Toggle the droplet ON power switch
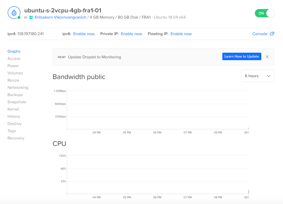The height and width of the screenshot is (204, 283). click(x=265, y=13)
